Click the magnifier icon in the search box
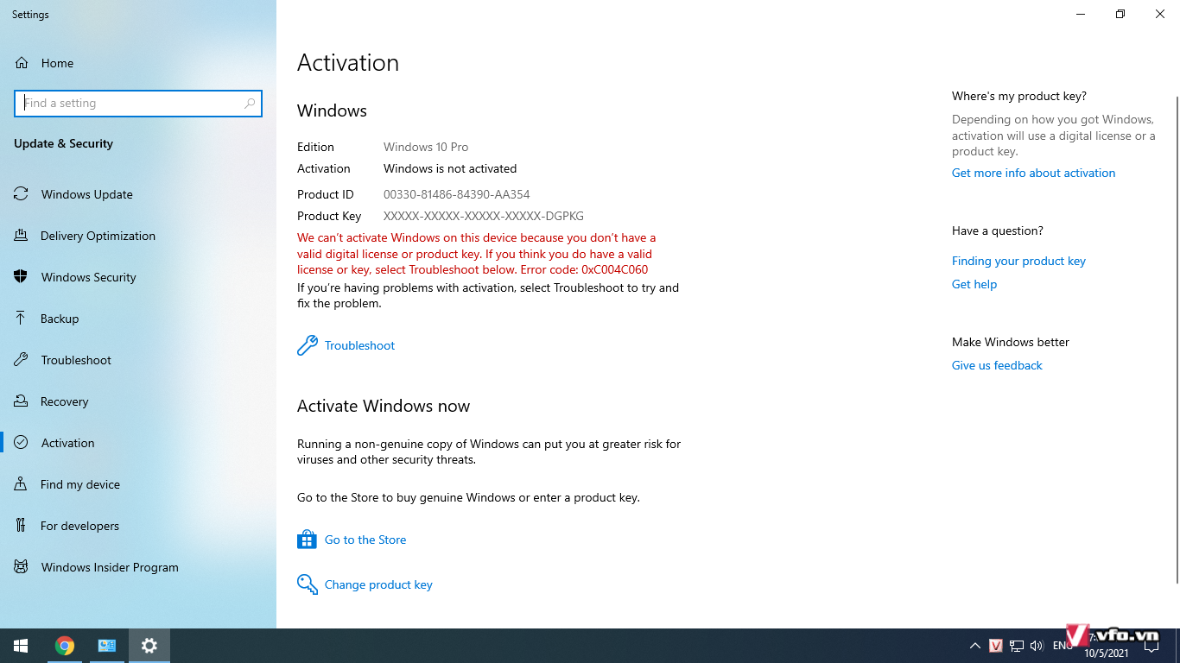The height and width of the screenshot is (663, 1180). tap(250, 103)
